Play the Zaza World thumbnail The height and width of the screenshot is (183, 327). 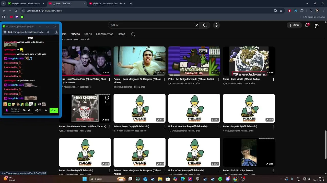[249, 61]
